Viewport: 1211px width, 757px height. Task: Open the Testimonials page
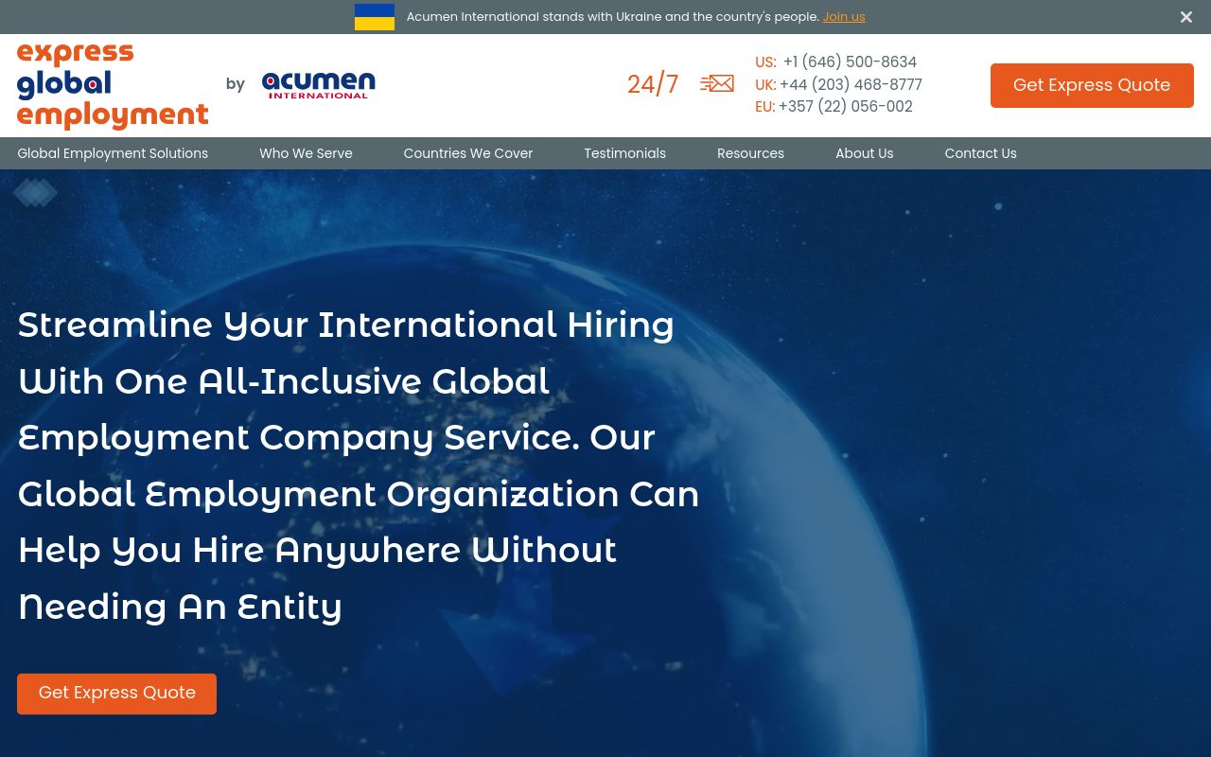pyautogui.click(x=624, y=153)
